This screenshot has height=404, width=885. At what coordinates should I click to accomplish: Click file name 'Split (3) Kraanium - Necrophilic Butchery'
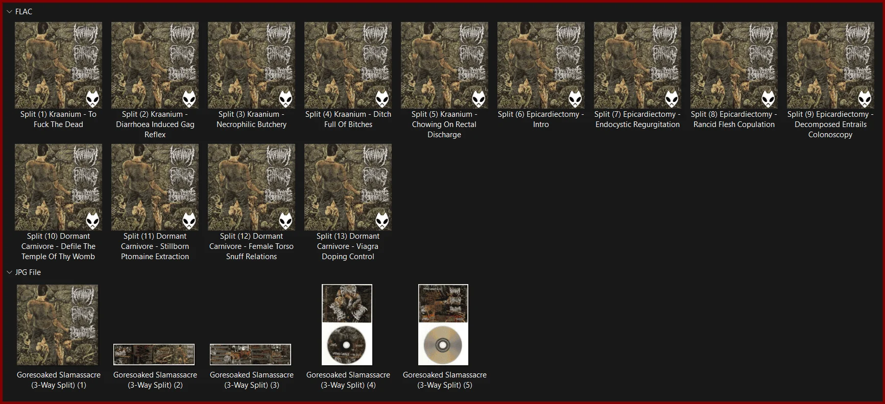251,119
